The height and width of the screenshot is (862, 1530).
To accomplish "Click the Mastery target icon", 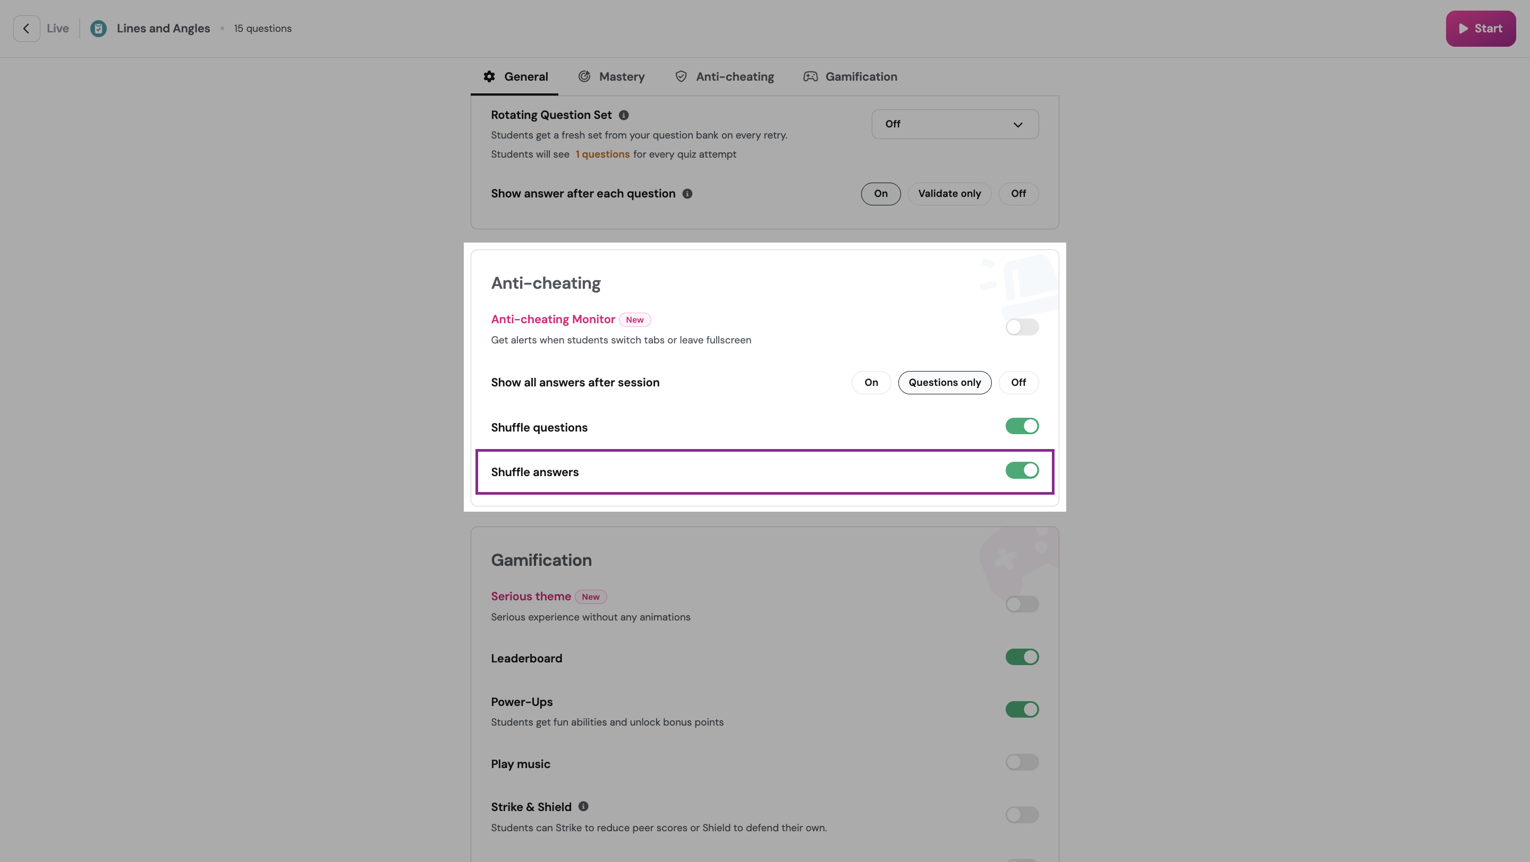I will point(584,76).
